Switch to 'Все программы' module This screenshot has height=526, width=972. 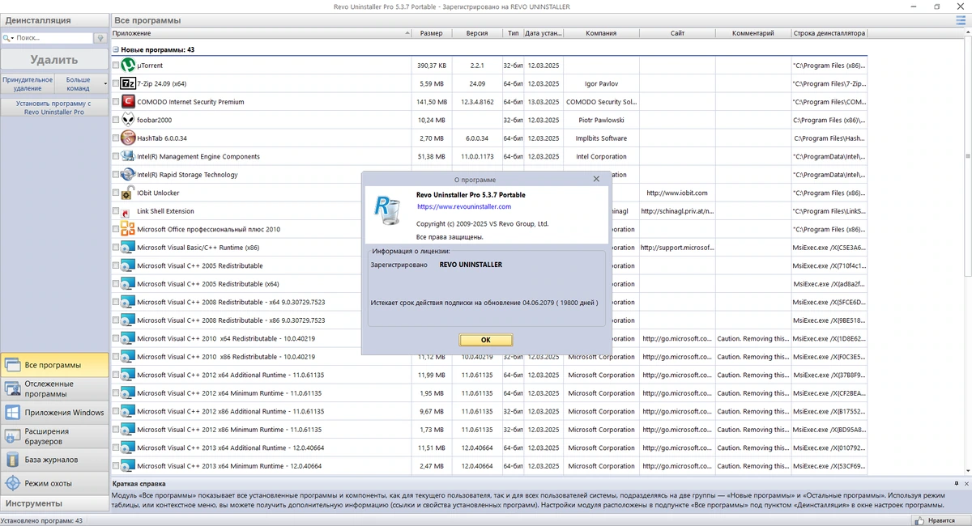[x=54, y=365]
